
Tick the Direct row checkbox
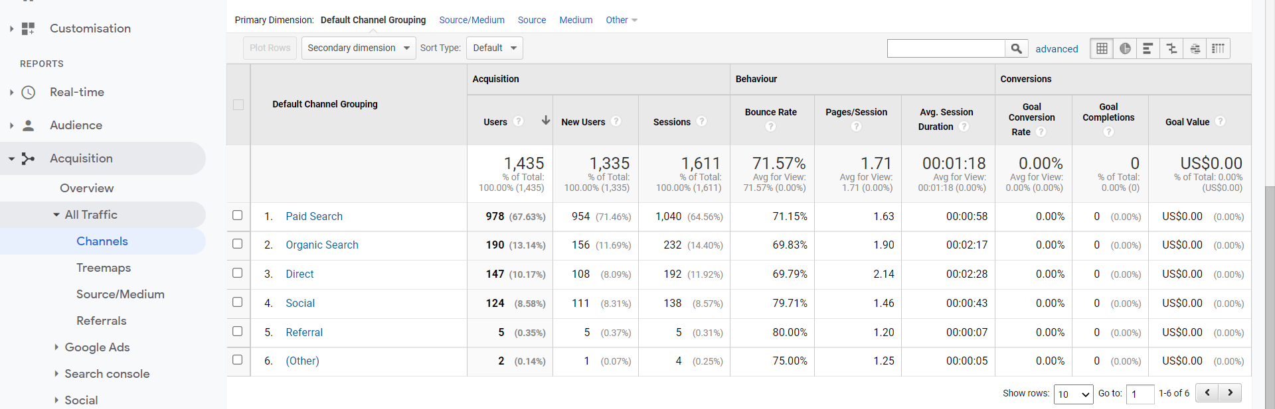tap(238, 272)
